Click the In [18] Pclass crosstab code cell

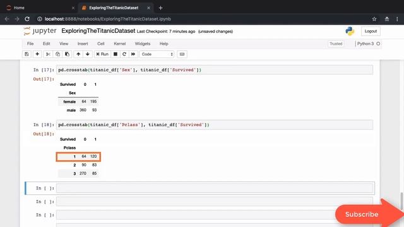(215, 125)
